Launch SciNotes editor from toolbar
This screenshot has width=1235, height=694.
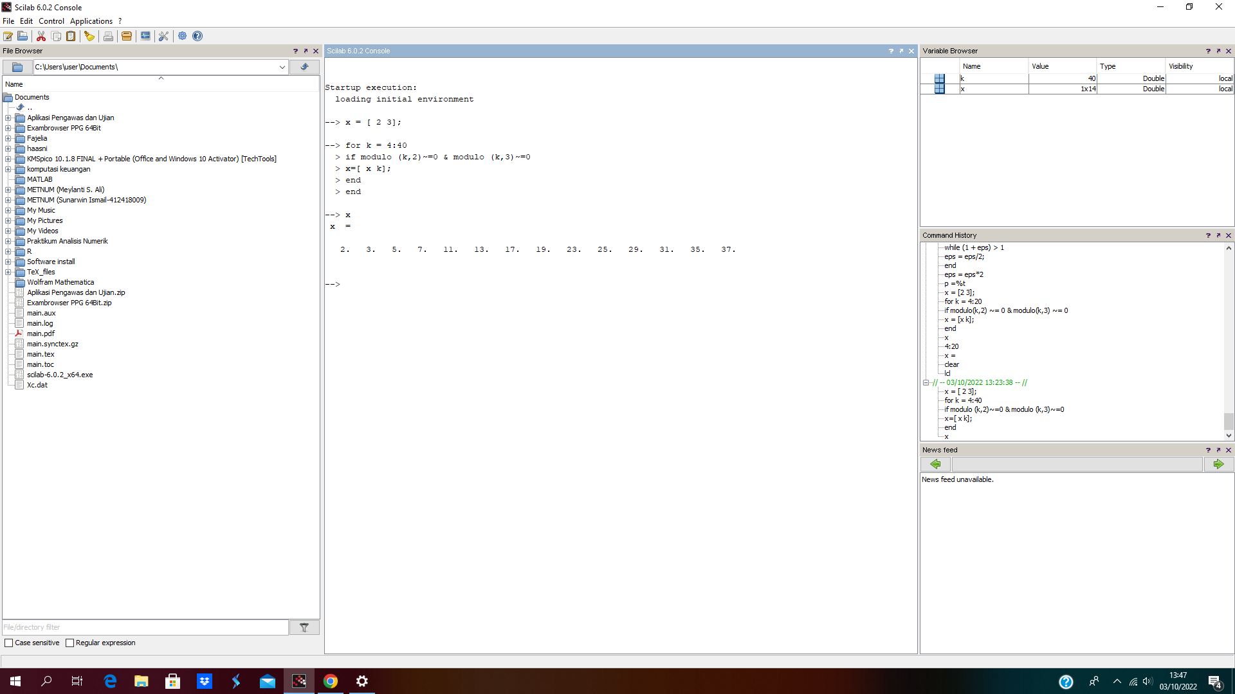8,36
